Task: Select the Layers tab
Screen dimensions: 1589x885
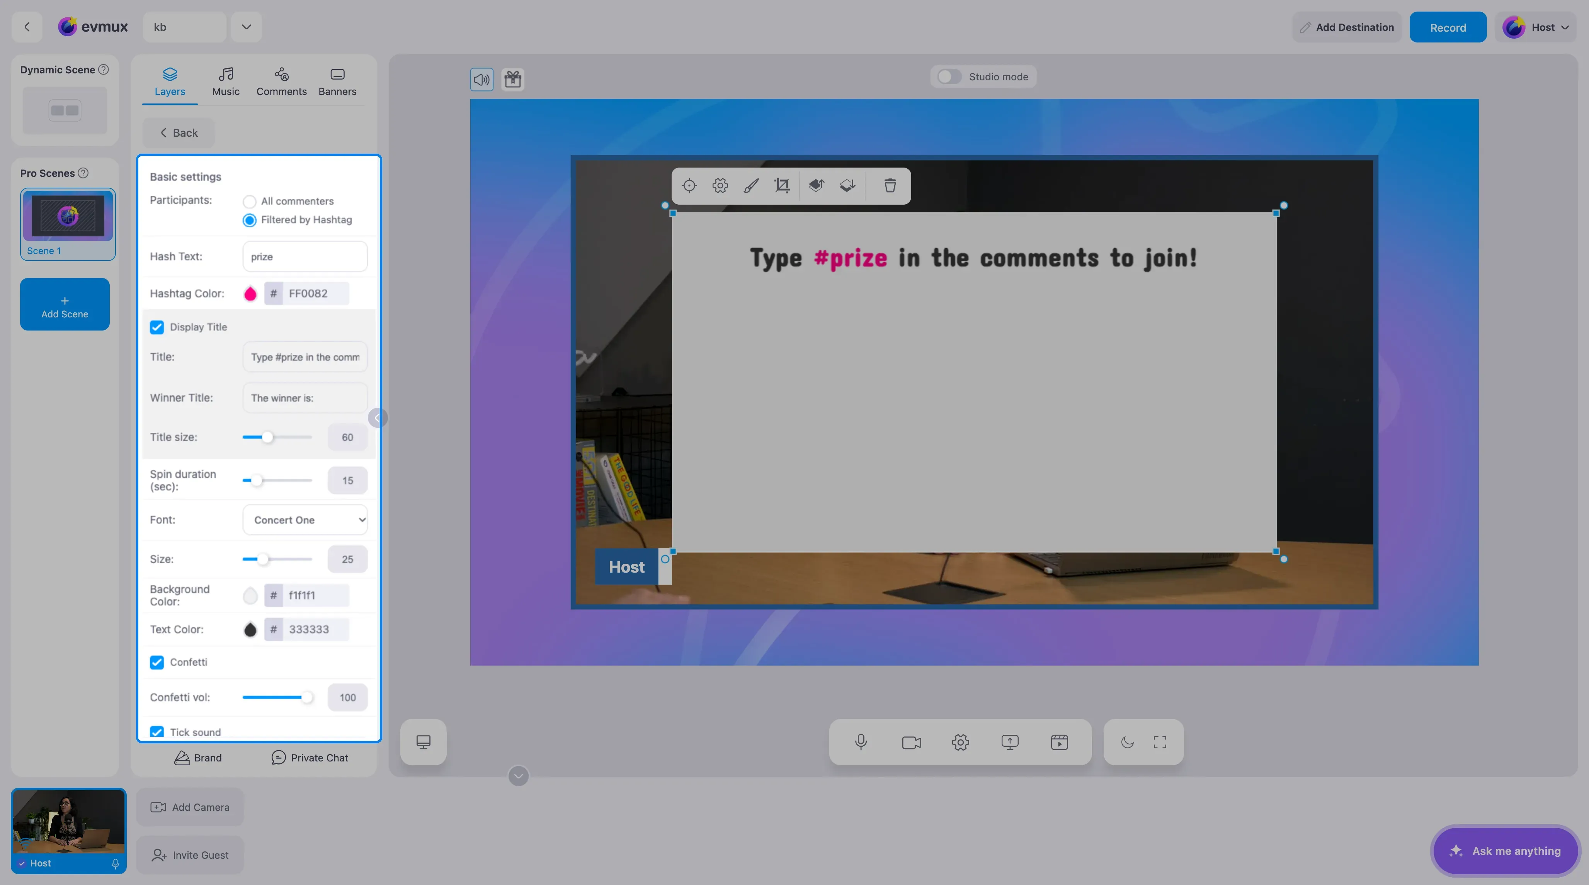Action: tap(170, 82)
